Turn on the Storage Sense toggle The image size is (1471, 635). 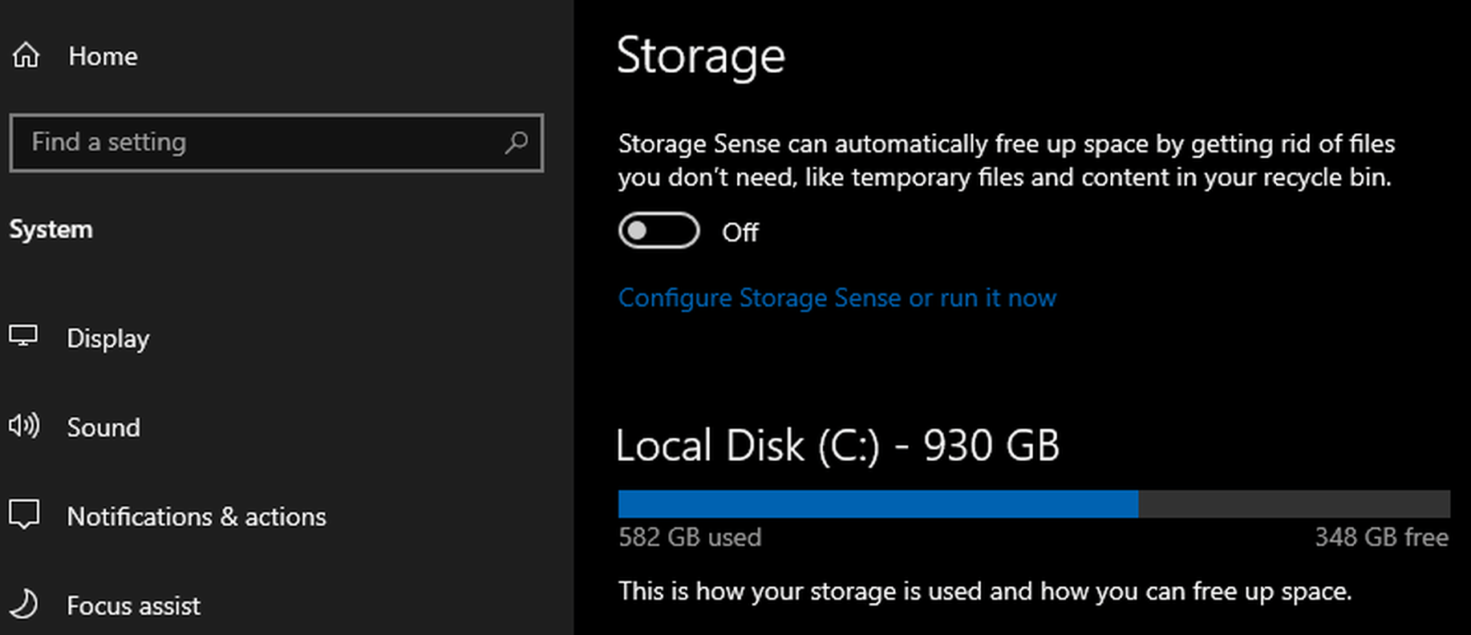[659, 231]
